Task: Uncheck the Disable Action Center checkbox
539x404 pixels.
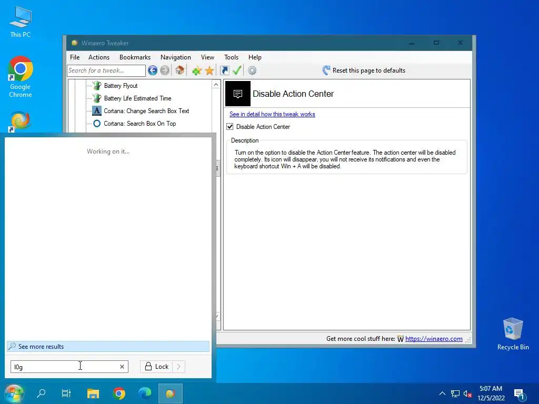Action: [230, 127]
